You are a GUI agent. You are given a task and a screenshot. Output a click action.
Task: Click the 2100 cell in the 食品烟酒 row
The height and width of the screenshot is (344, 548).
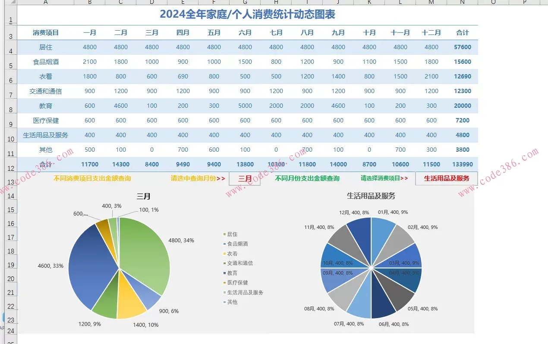90,62
